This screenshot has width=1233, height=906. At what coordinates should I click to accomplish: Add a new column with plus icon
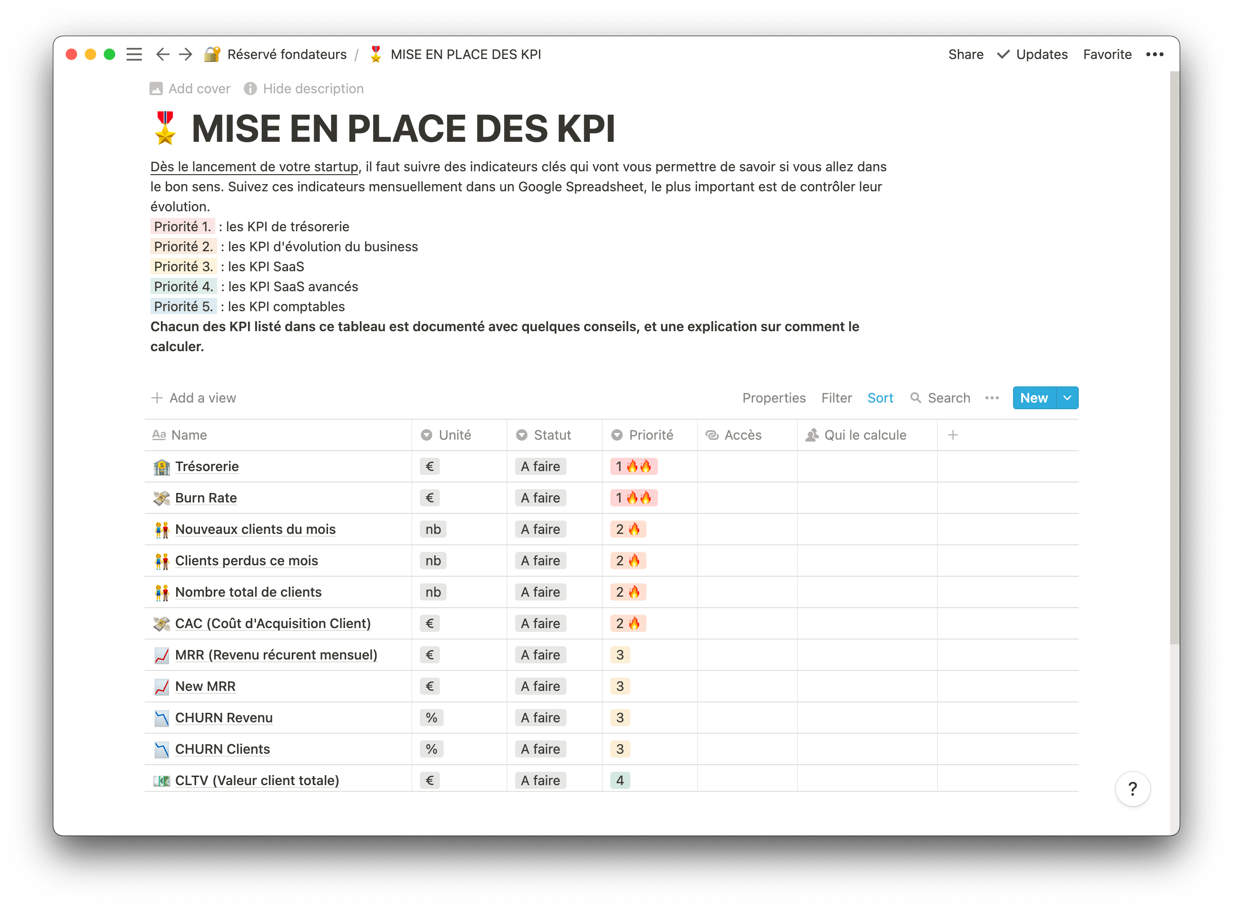point(953,435)
